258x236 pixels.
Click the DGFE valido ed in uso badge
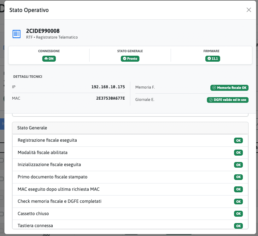pyautogui.click(x=228, y=100)
